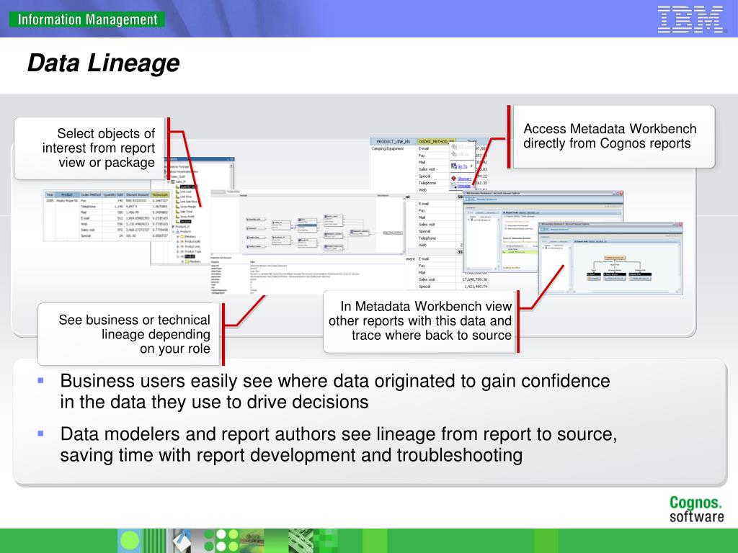Image resolution: width=738 pixels, height=553 pixels.
Task: Click the %Discount column header
Action: pos(160,194)
